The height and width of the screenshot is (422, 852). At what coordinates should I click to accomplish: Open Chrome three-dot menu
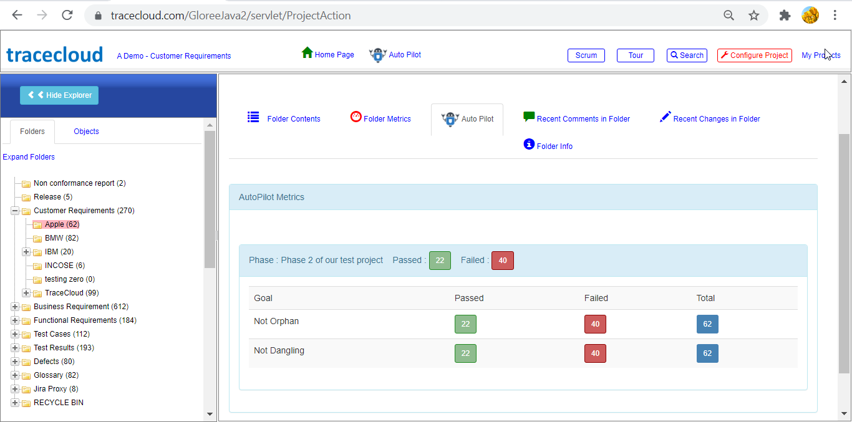coord(835,16)
